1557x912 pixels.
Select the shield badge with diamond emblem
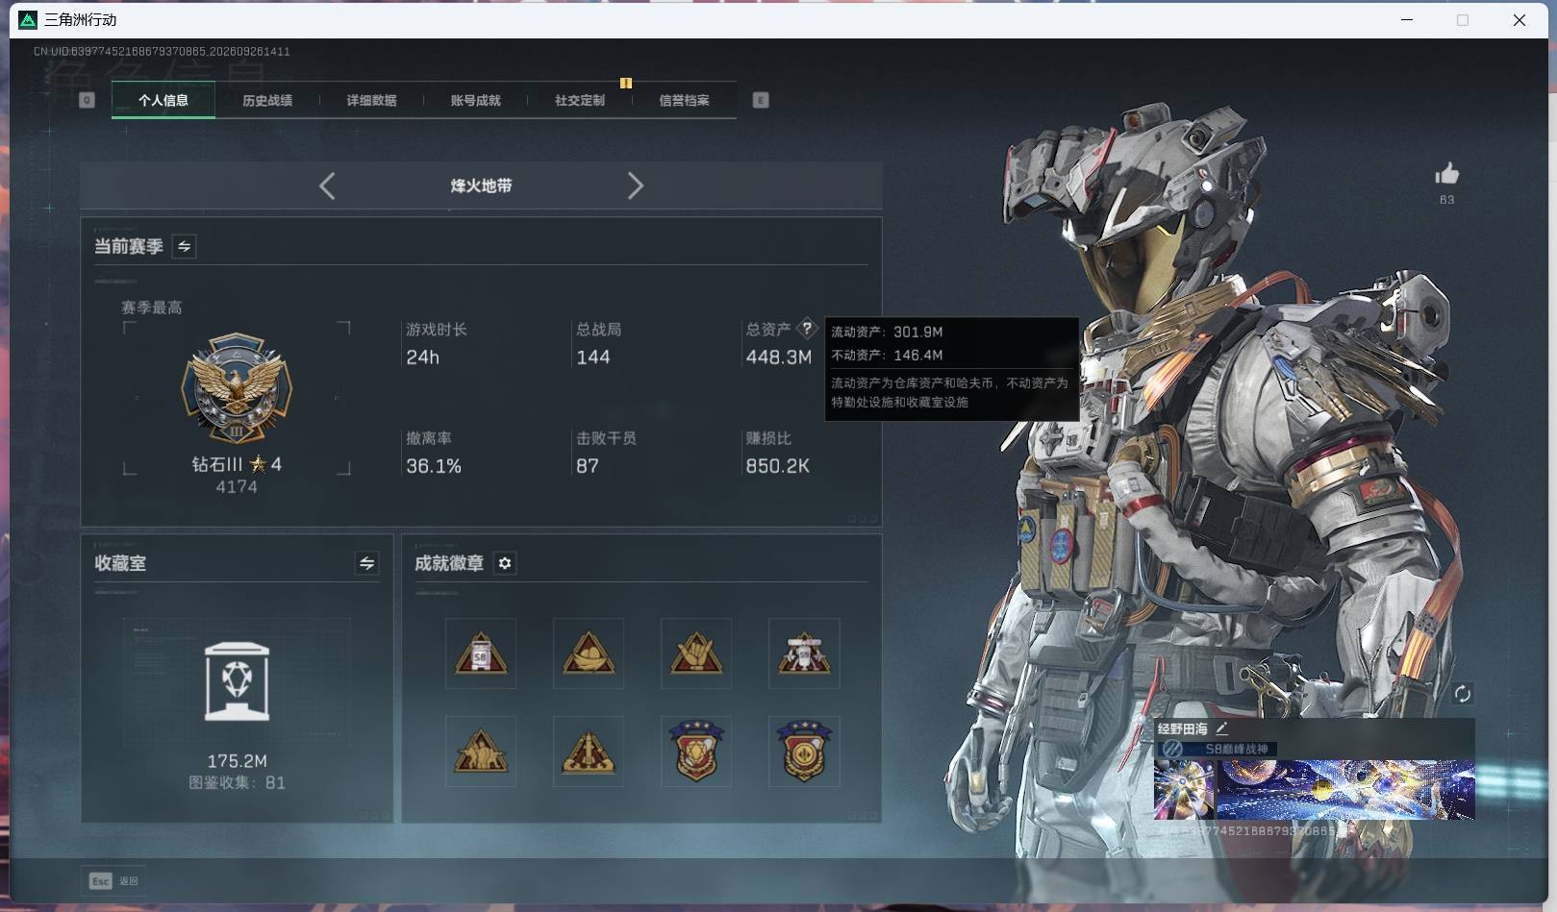point(696,751)
